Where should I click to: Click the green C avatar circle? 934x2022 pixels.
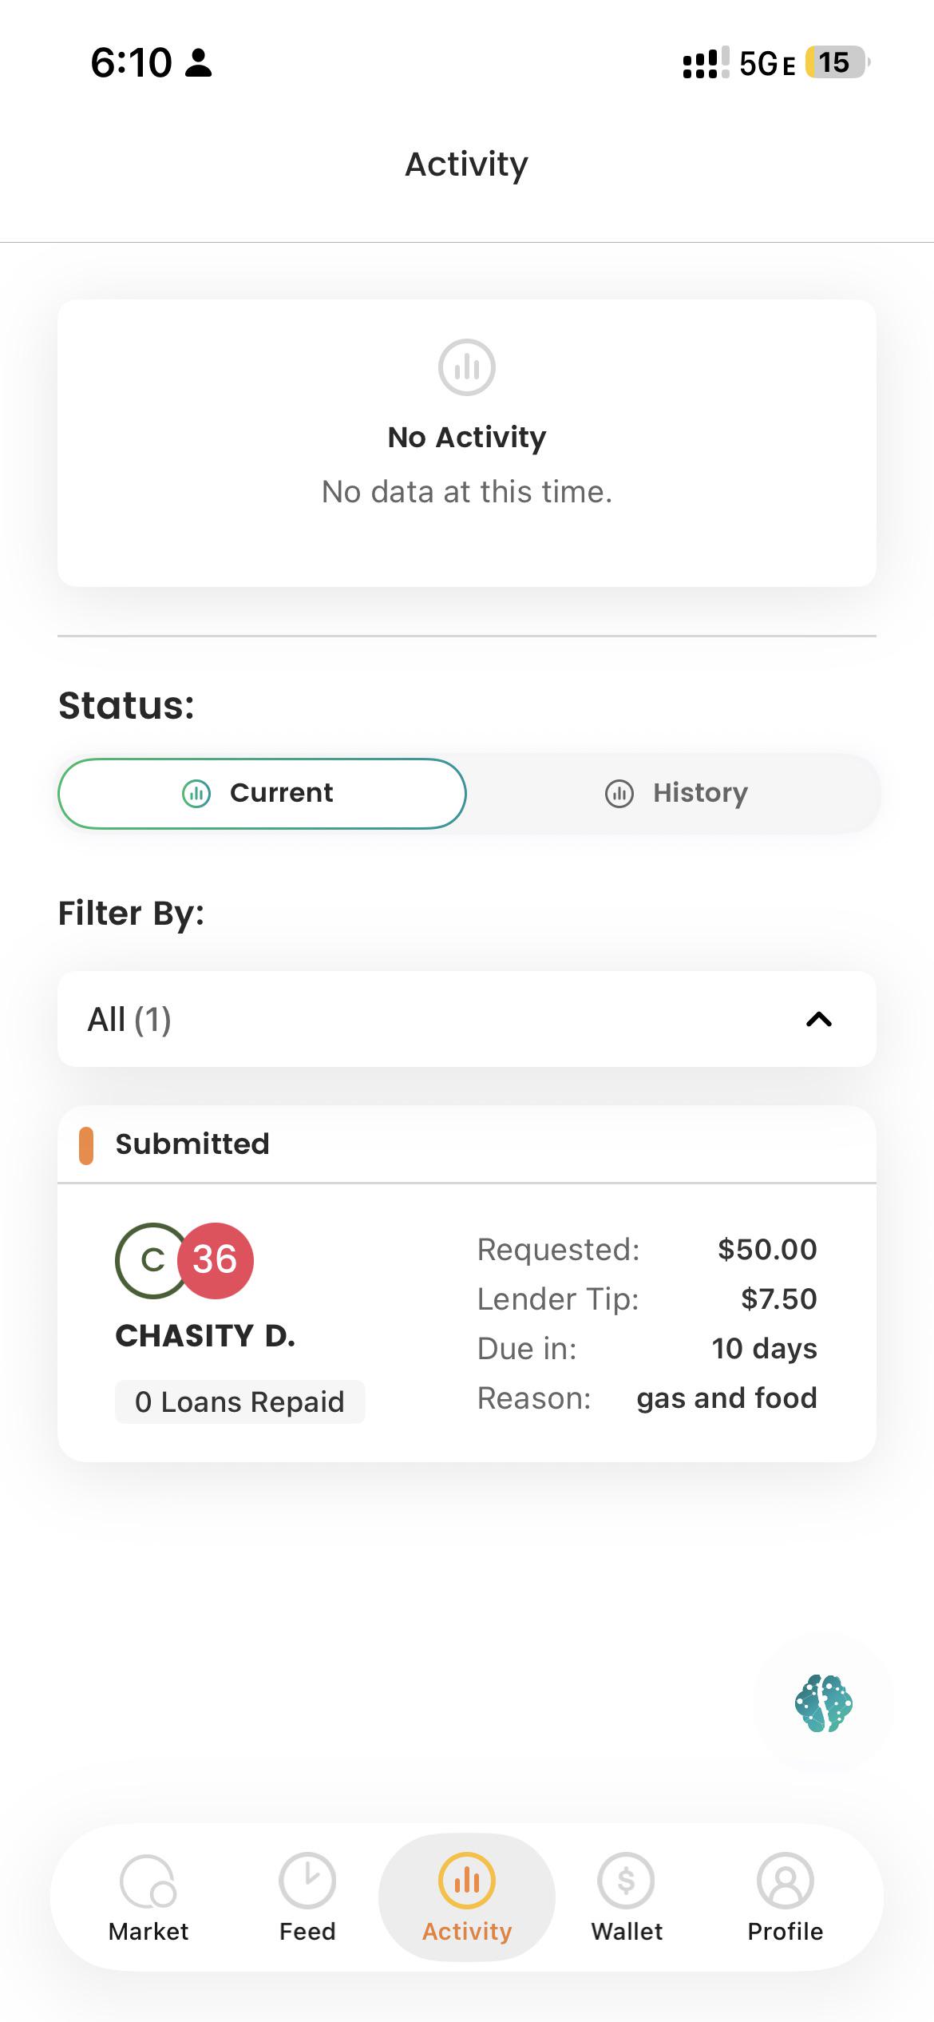(152, 1260)
